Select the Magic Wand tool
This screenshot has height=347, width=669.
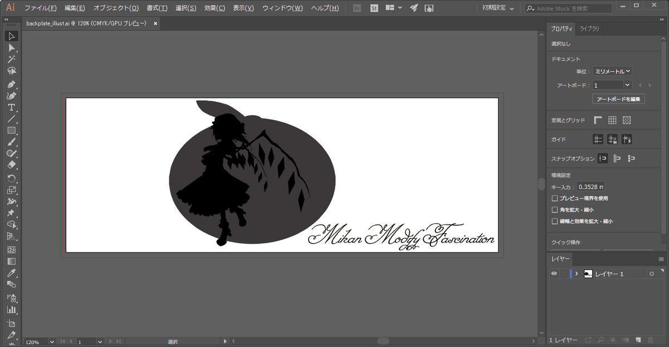click(x=11, y=60)
